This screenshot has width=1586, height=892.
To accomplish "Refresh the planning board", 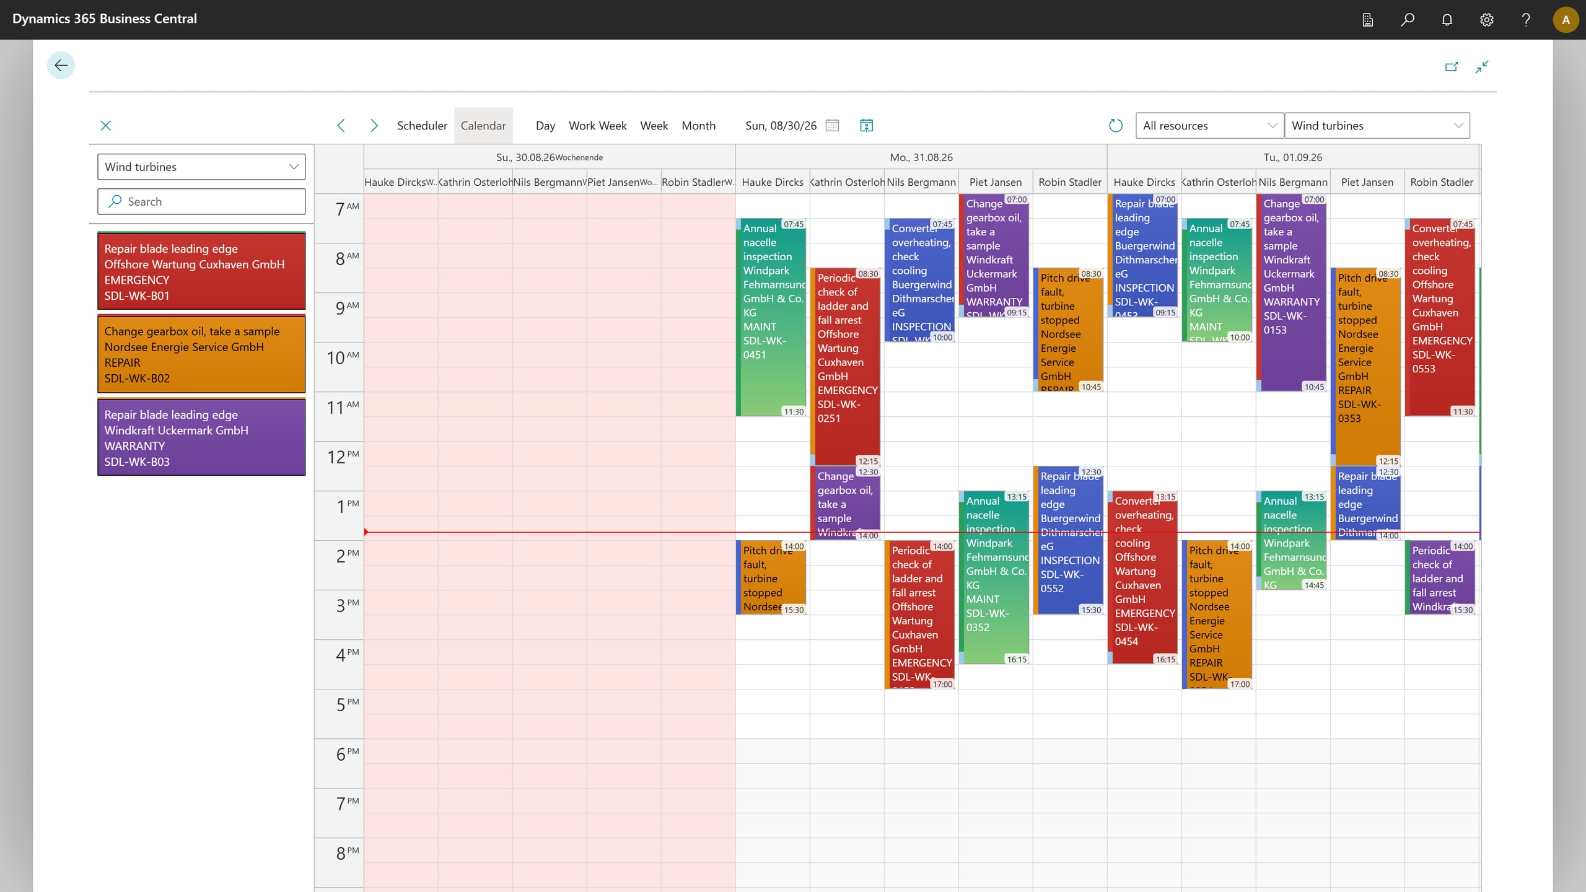I will tap(1115, 125).
